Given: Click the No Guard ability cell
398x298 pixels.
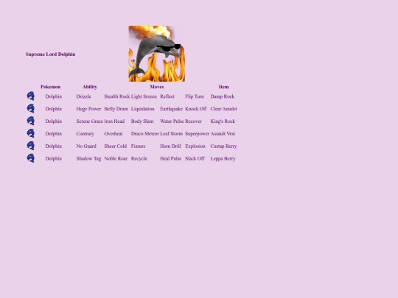Looking at the screenshot, I should pos(86,146).
